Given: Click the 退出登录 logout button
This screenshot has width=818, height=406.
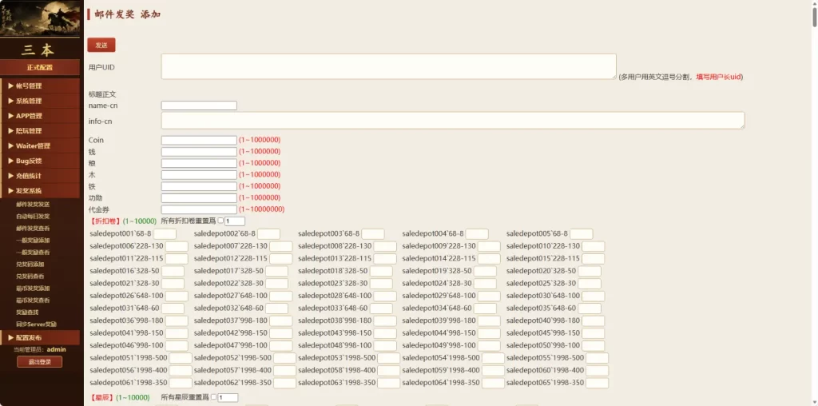Looking at the screenshot, I should [x=40, y=361].
